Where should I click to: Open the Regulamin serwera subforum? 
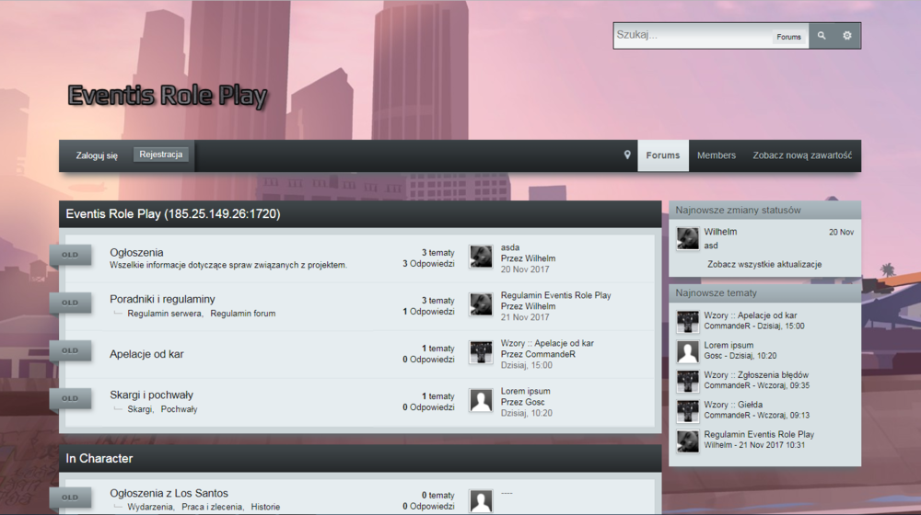[165, 314]
